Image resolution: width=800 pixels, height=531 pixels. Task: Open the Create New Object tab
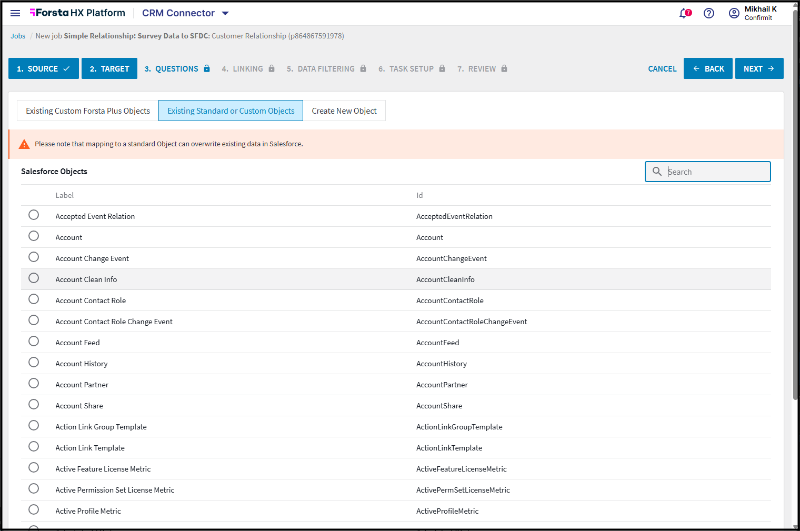point(344,111)
